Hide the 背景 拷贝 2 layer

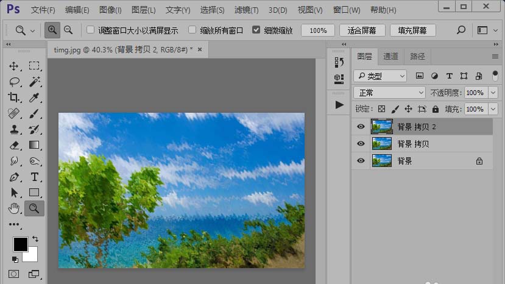tap(361, 127)
